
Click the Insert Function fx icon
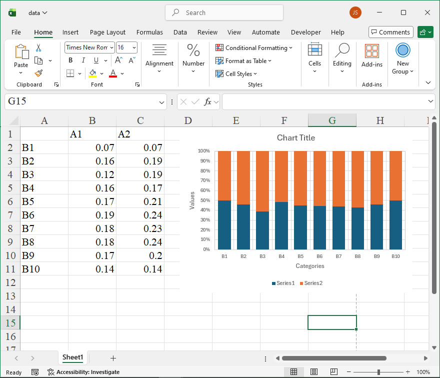click(208, 101)
